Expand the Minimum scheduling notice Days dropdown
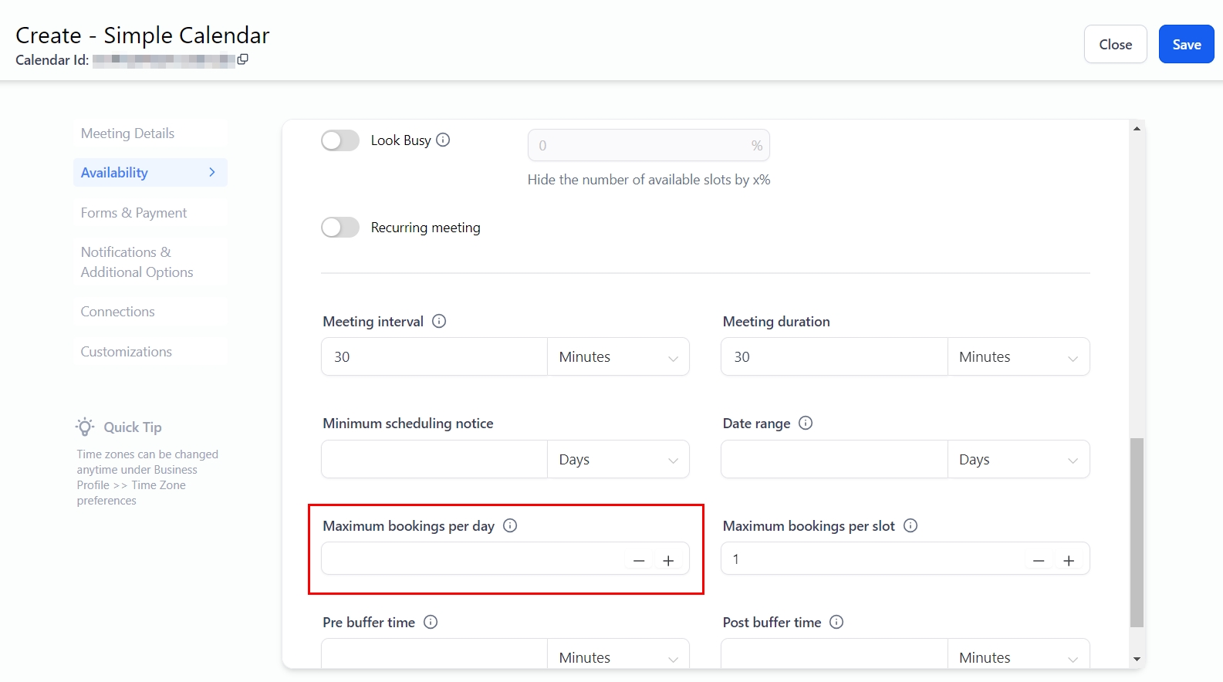This screenshot has width=1223, height=682. pyautogui.click(x=618, y=460)
